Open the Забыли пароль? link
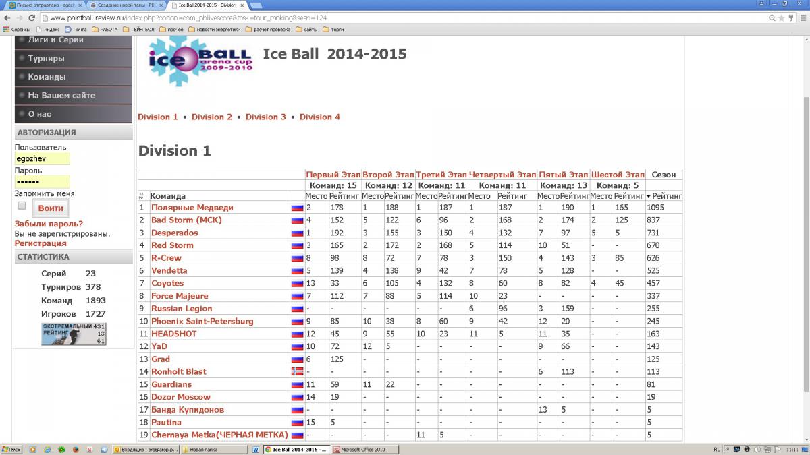The height and width of the screenshot is (455, 810). [49, 224]
